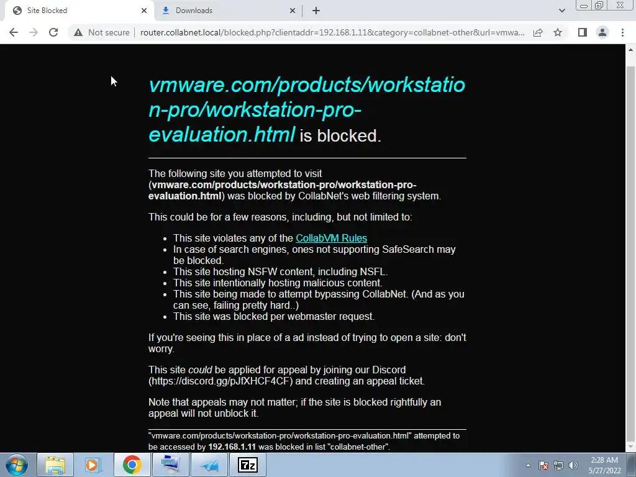Image resolution: width=636 pixels, height=477 pixels.
Task: Click scrollbar up arrow
Action: [631, 50]
